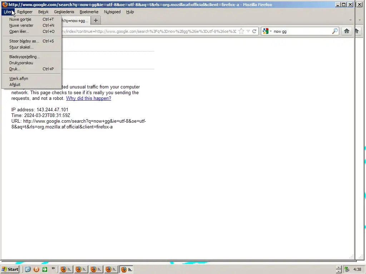Screen dimensions: 366x274
Task: Select Drukvoorskou print preview
Action: pos(31,63)
